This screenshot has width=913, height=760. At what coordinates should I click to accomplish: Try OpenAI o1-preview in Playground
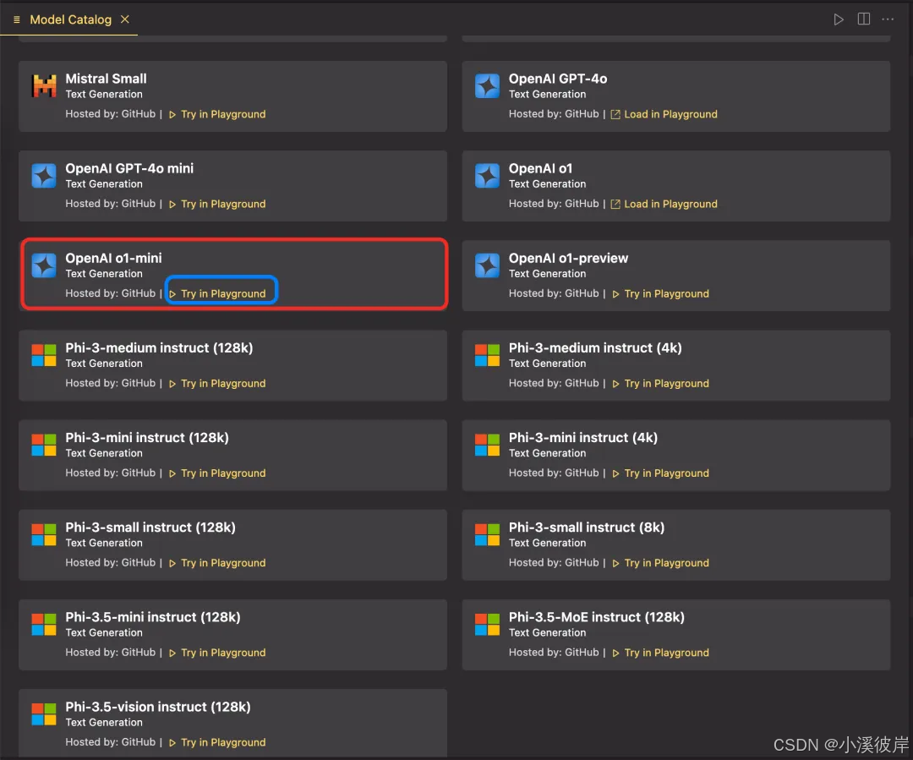coord(661,293)
